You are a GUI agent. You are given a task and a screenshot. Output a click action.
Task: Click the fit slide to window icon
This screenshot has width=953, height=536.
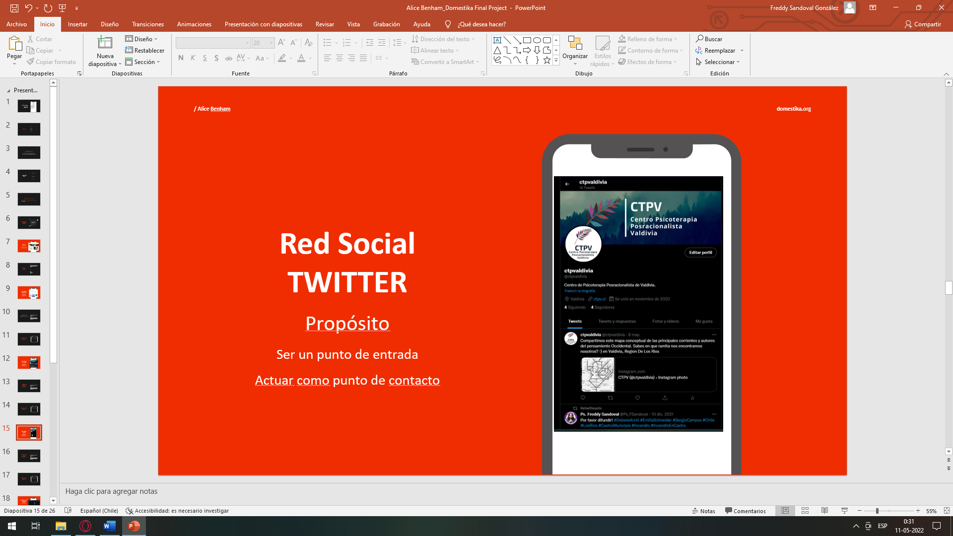(x=947, y=511)
